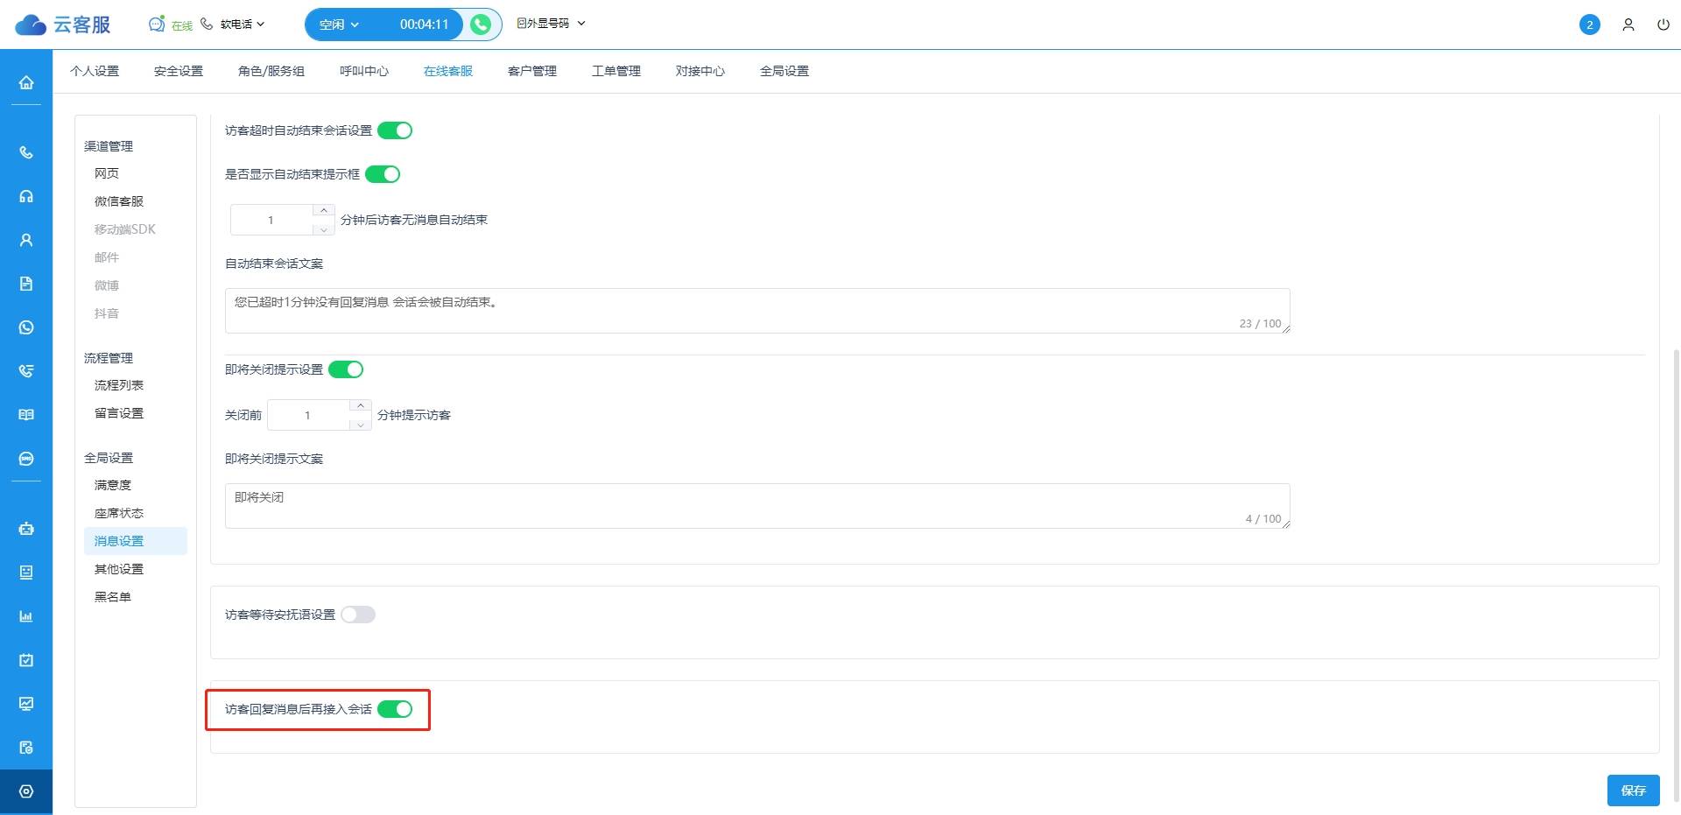Click the 关闭前 minutes input field
1681x815 pixels.
click(308, 415)
